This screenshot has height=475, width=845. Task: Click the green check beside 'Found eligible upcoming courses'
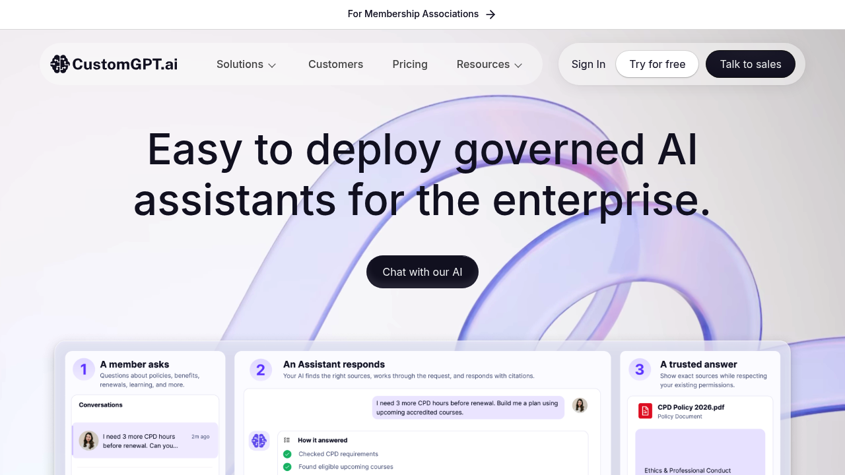(287, 466)
